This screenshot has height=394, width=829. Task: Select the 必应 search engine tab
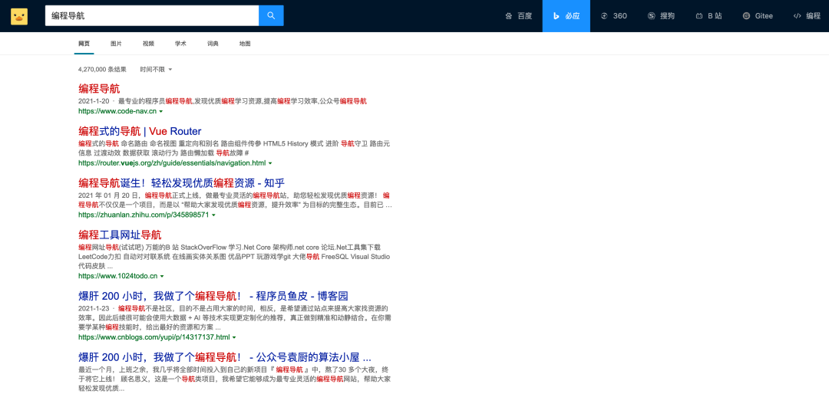(566, 16)
